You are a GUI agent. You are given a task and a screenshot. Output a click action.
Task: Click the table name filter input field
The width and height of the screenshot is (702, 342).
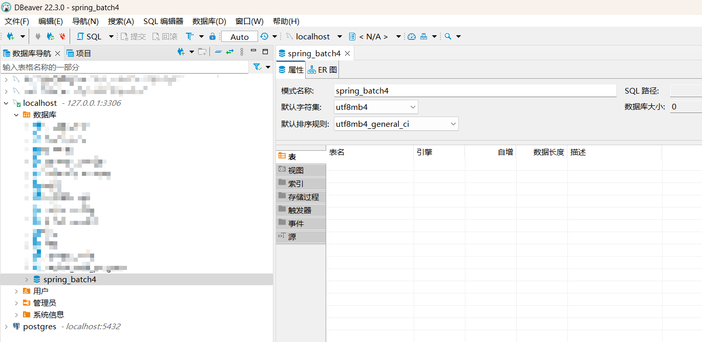[124, 67]
